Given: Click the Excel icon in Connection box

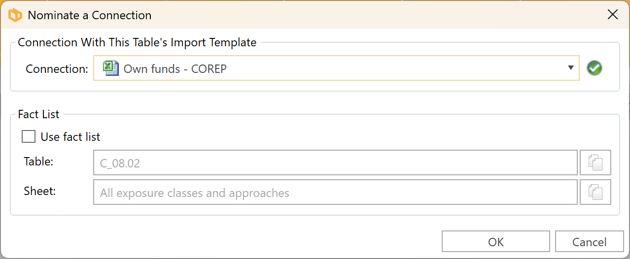Looking at the screenshot, I should pyautogui.click(x=110, y=68).
